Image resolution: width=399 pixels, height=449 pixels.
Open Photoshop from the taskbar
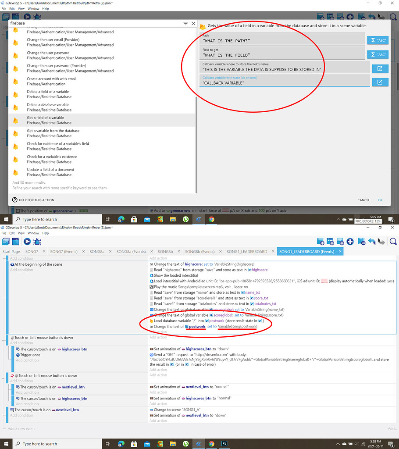(x=224, y=443)
